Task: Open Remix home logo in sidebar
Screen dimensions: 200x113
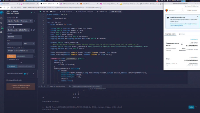Action: point(1,13)
